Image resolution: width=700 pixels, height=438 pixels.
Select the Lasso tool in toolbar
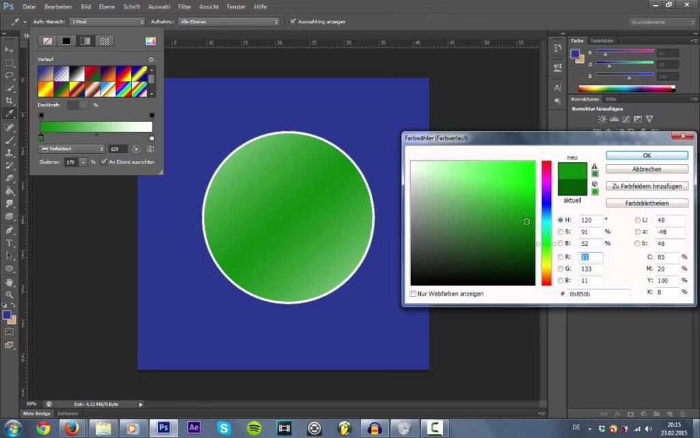click(10, 75)
